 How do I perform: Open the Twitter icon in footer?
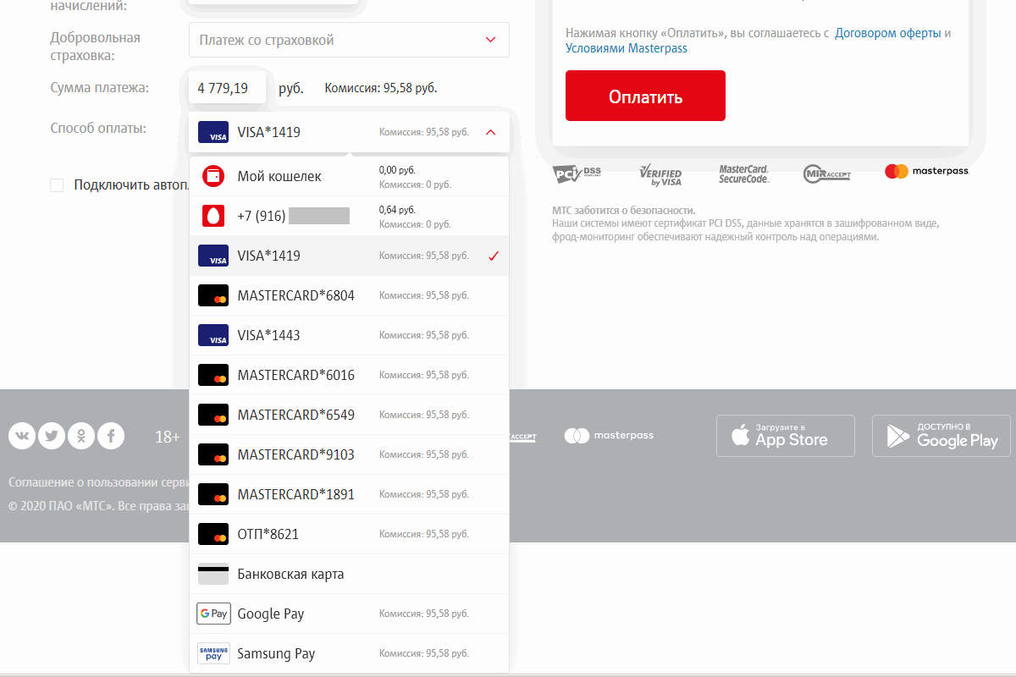tap(52, 436)
